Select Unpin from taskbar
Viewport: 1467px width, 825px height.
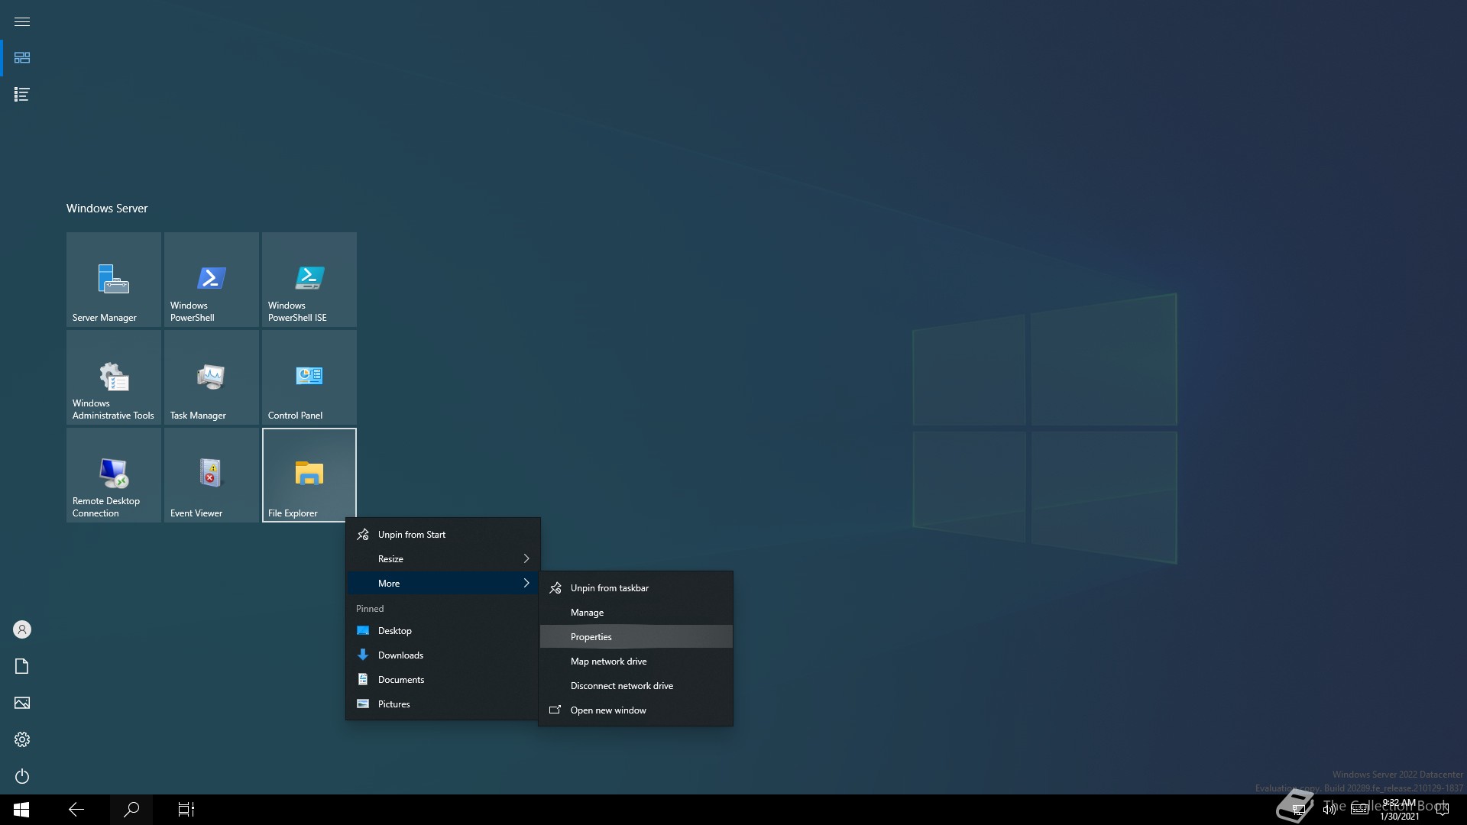click(x=636, y=588)
